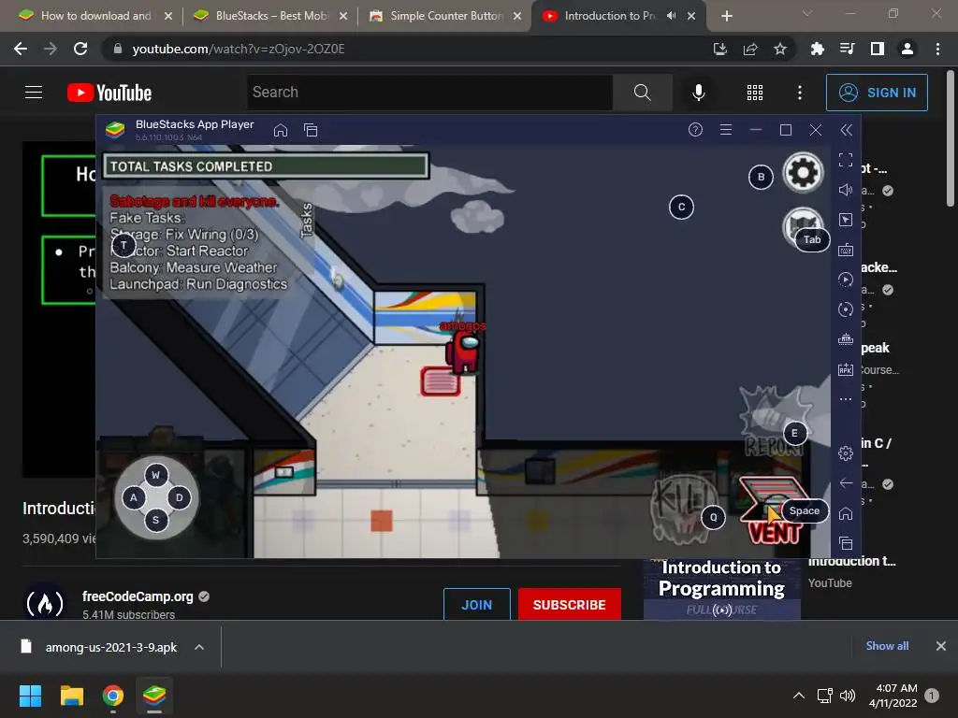Open BlueStacks help question mark icon
This screenshot has height=718, width=958.
tap(695, 129)
